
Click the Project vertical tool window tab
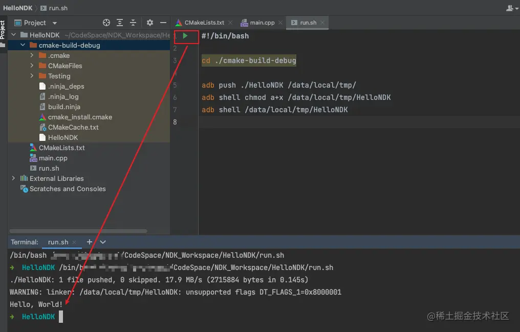click(3, 33)
